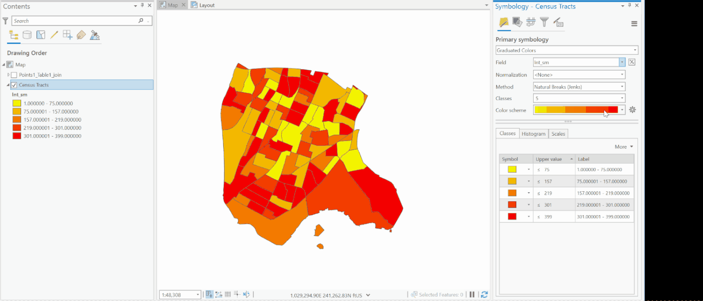Select List By Editing pencil icon
This screenshot has width=703, height=301.
(54, 35)
